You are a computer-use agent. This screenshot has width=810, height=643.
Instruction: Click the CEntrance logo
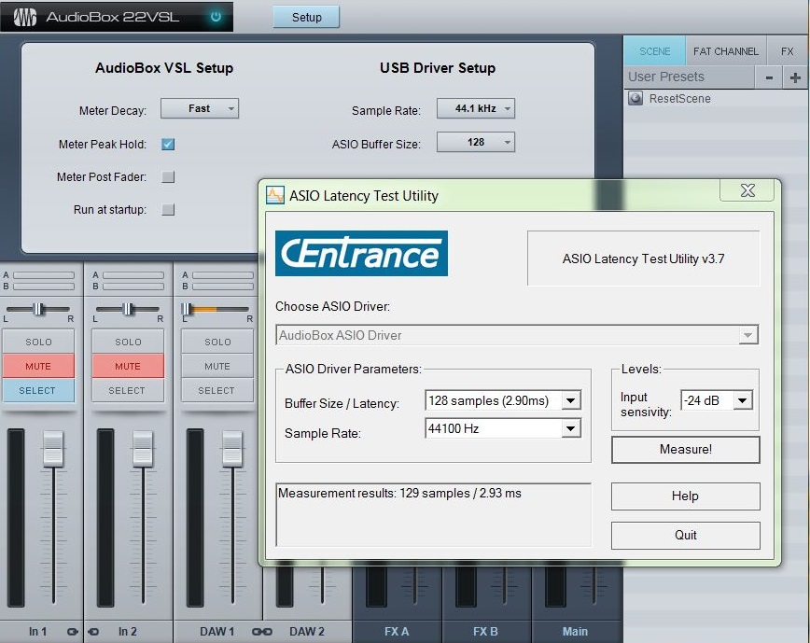pos(362,253)
